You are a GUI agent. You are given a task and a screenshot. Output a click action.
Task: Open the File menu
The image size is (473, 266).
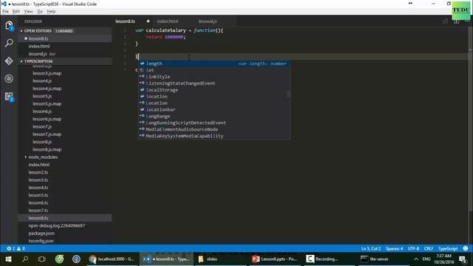coord(5,12)
